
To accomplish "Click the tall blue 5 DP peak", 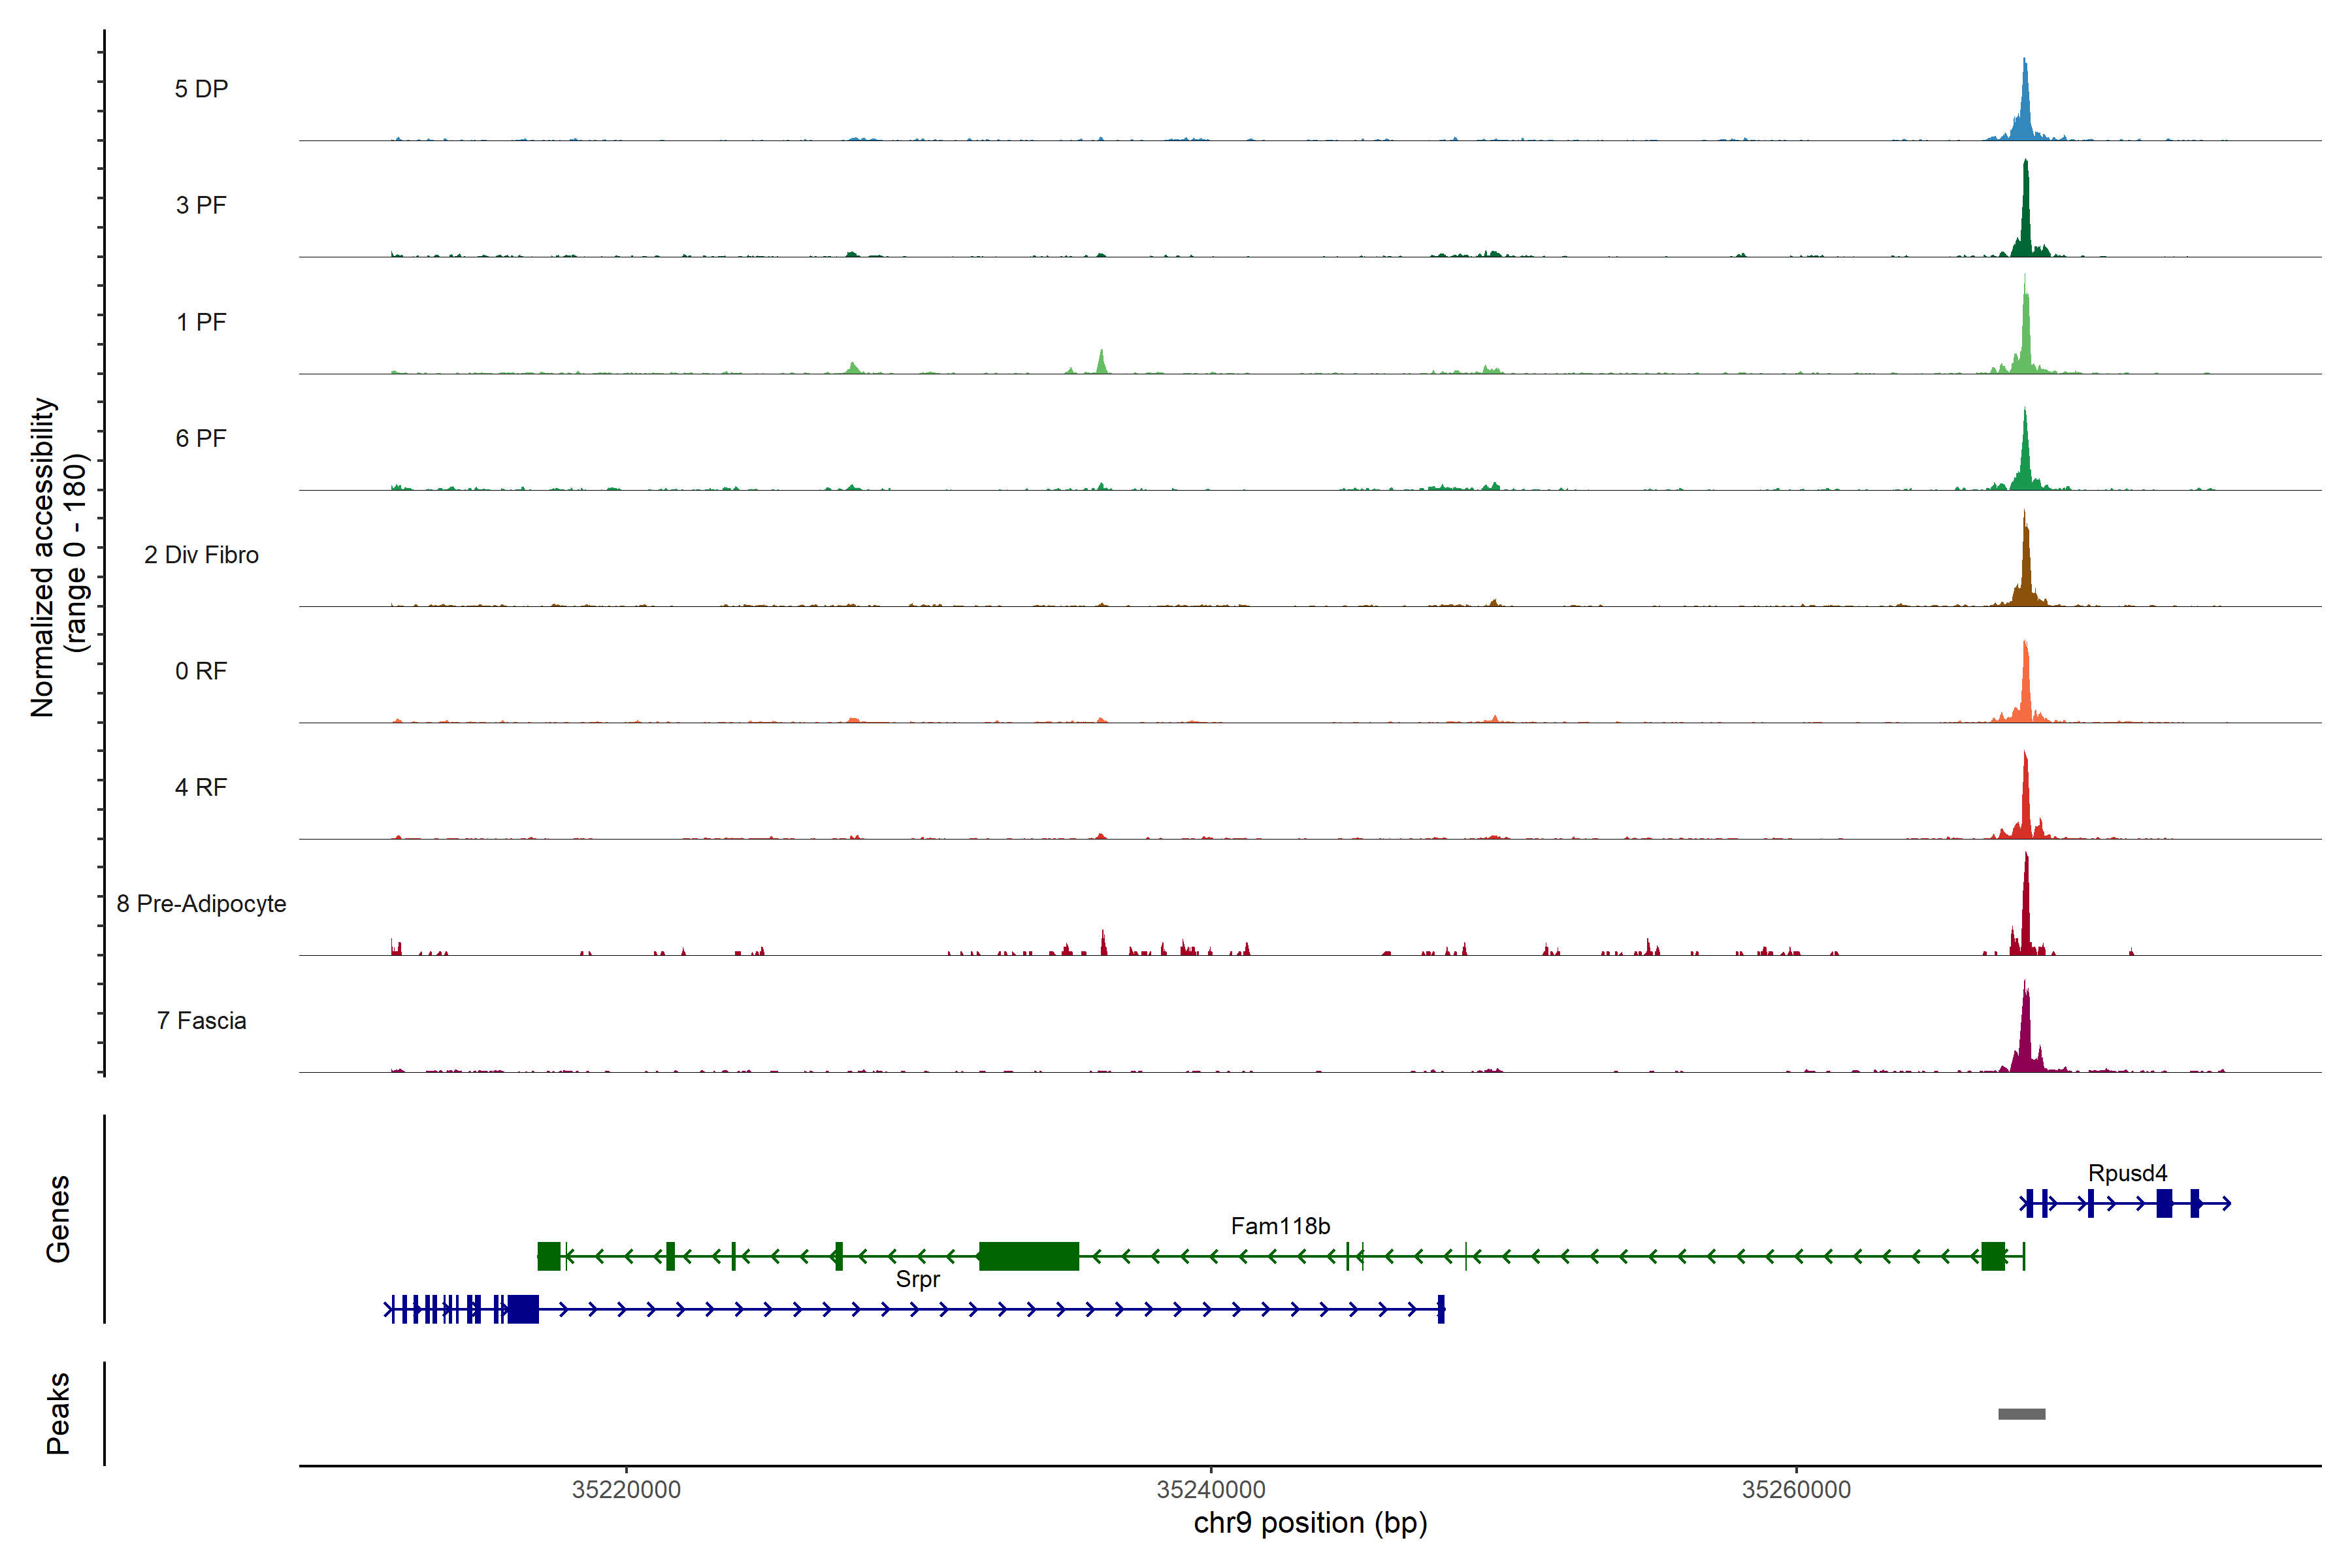I will 2025,110.
